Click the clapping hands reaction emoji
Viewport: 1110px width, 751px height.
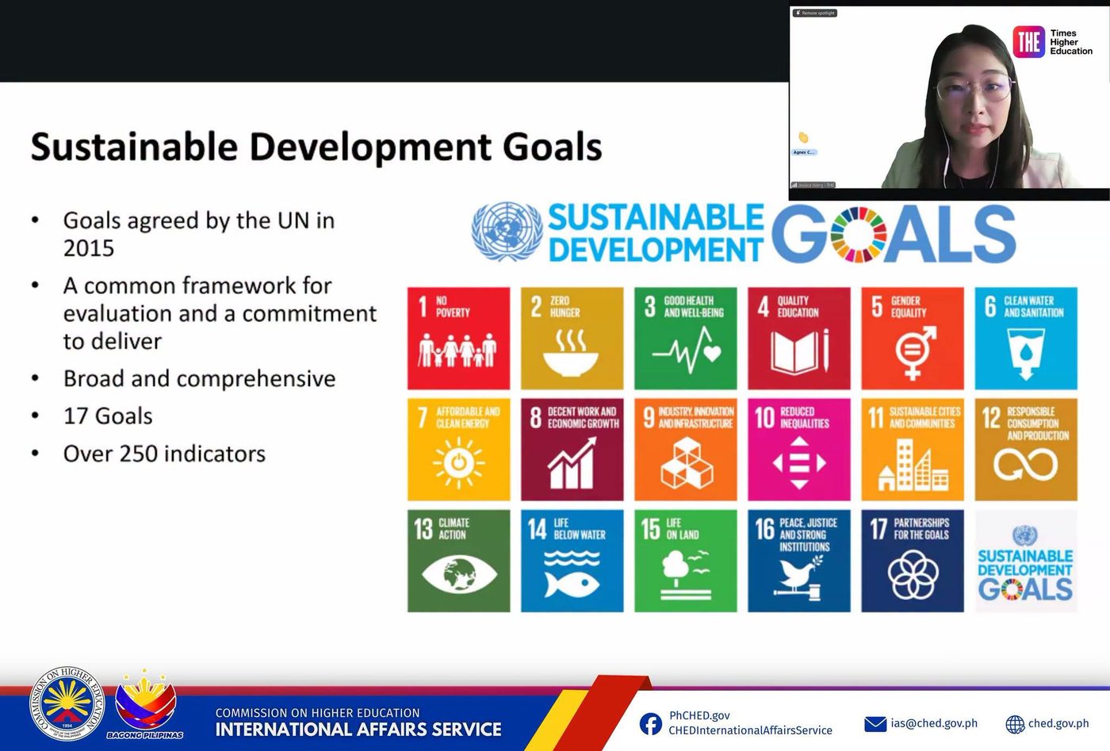[x=802, y=137]
